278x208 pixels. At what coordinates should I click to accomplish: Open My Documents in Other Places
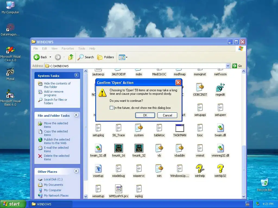[53, 185]
